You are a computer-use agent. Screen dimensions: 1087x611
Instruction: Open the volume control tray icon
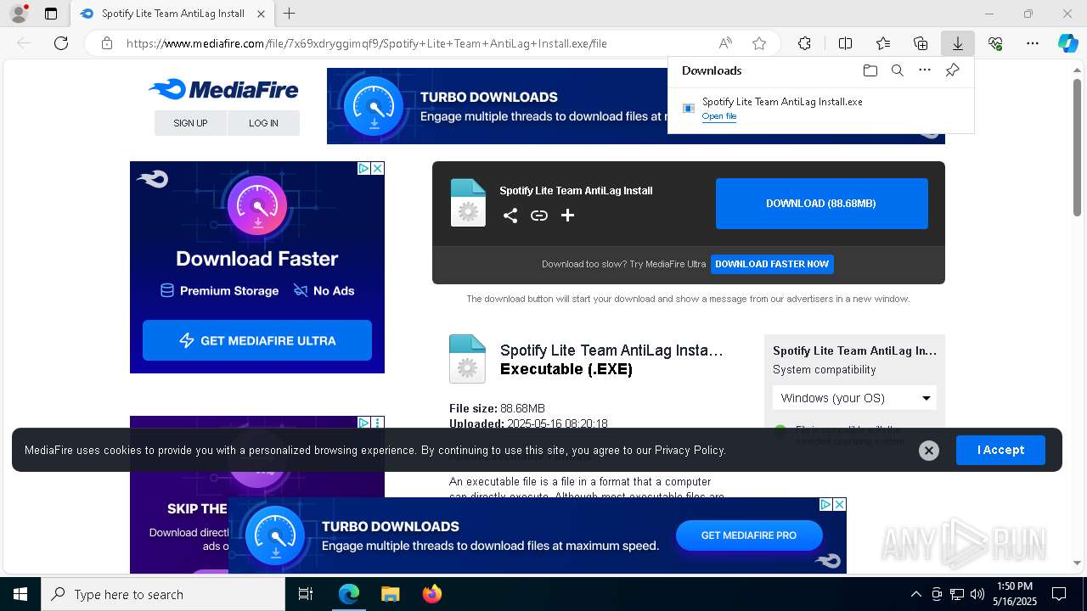[977, 594]
